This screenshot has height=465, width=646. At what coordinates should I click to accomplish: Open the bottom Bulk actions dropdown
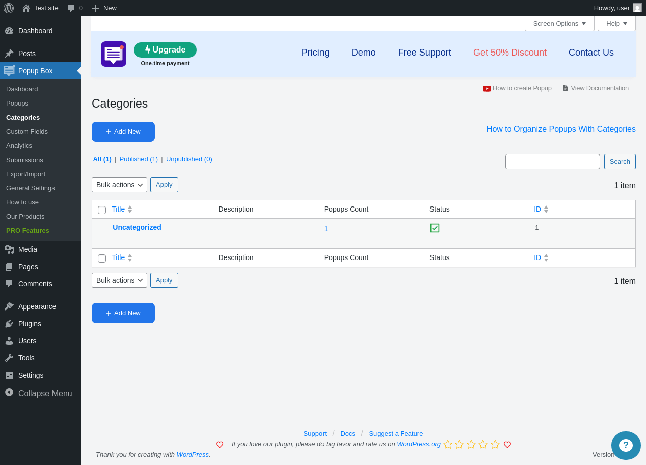tap(120, 280)
